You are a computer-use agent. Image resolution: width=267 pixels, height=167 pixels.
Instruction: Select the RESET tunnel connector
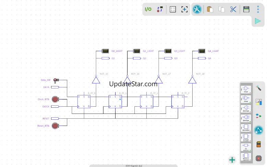coord(55,118)
